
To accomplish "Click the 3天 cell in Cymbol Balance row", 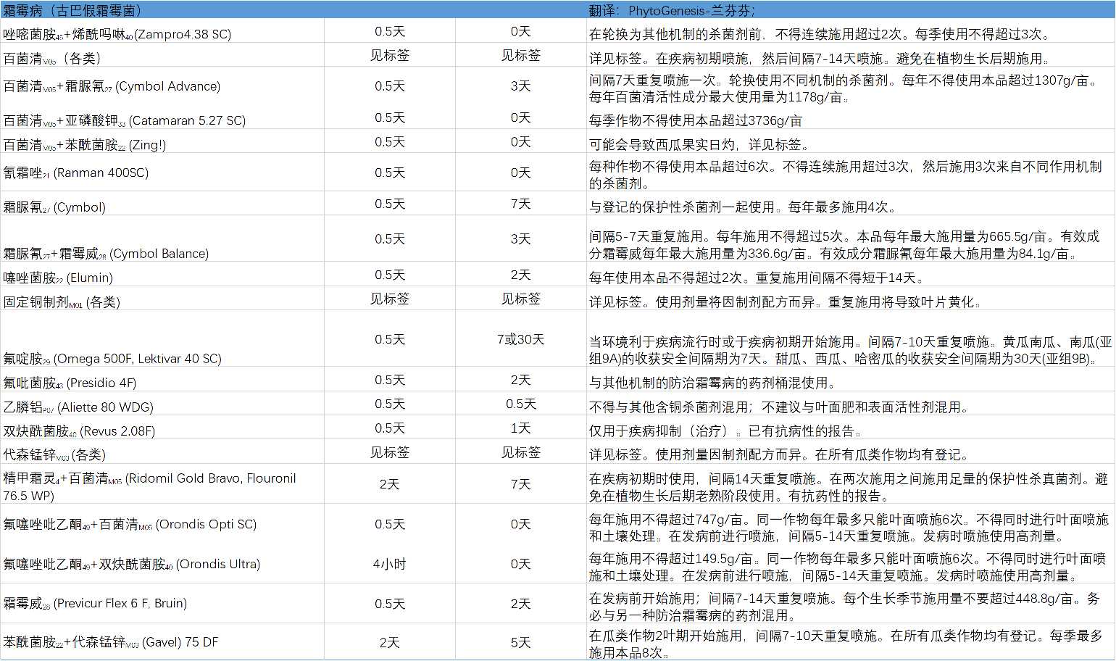I will coord(520,238).
